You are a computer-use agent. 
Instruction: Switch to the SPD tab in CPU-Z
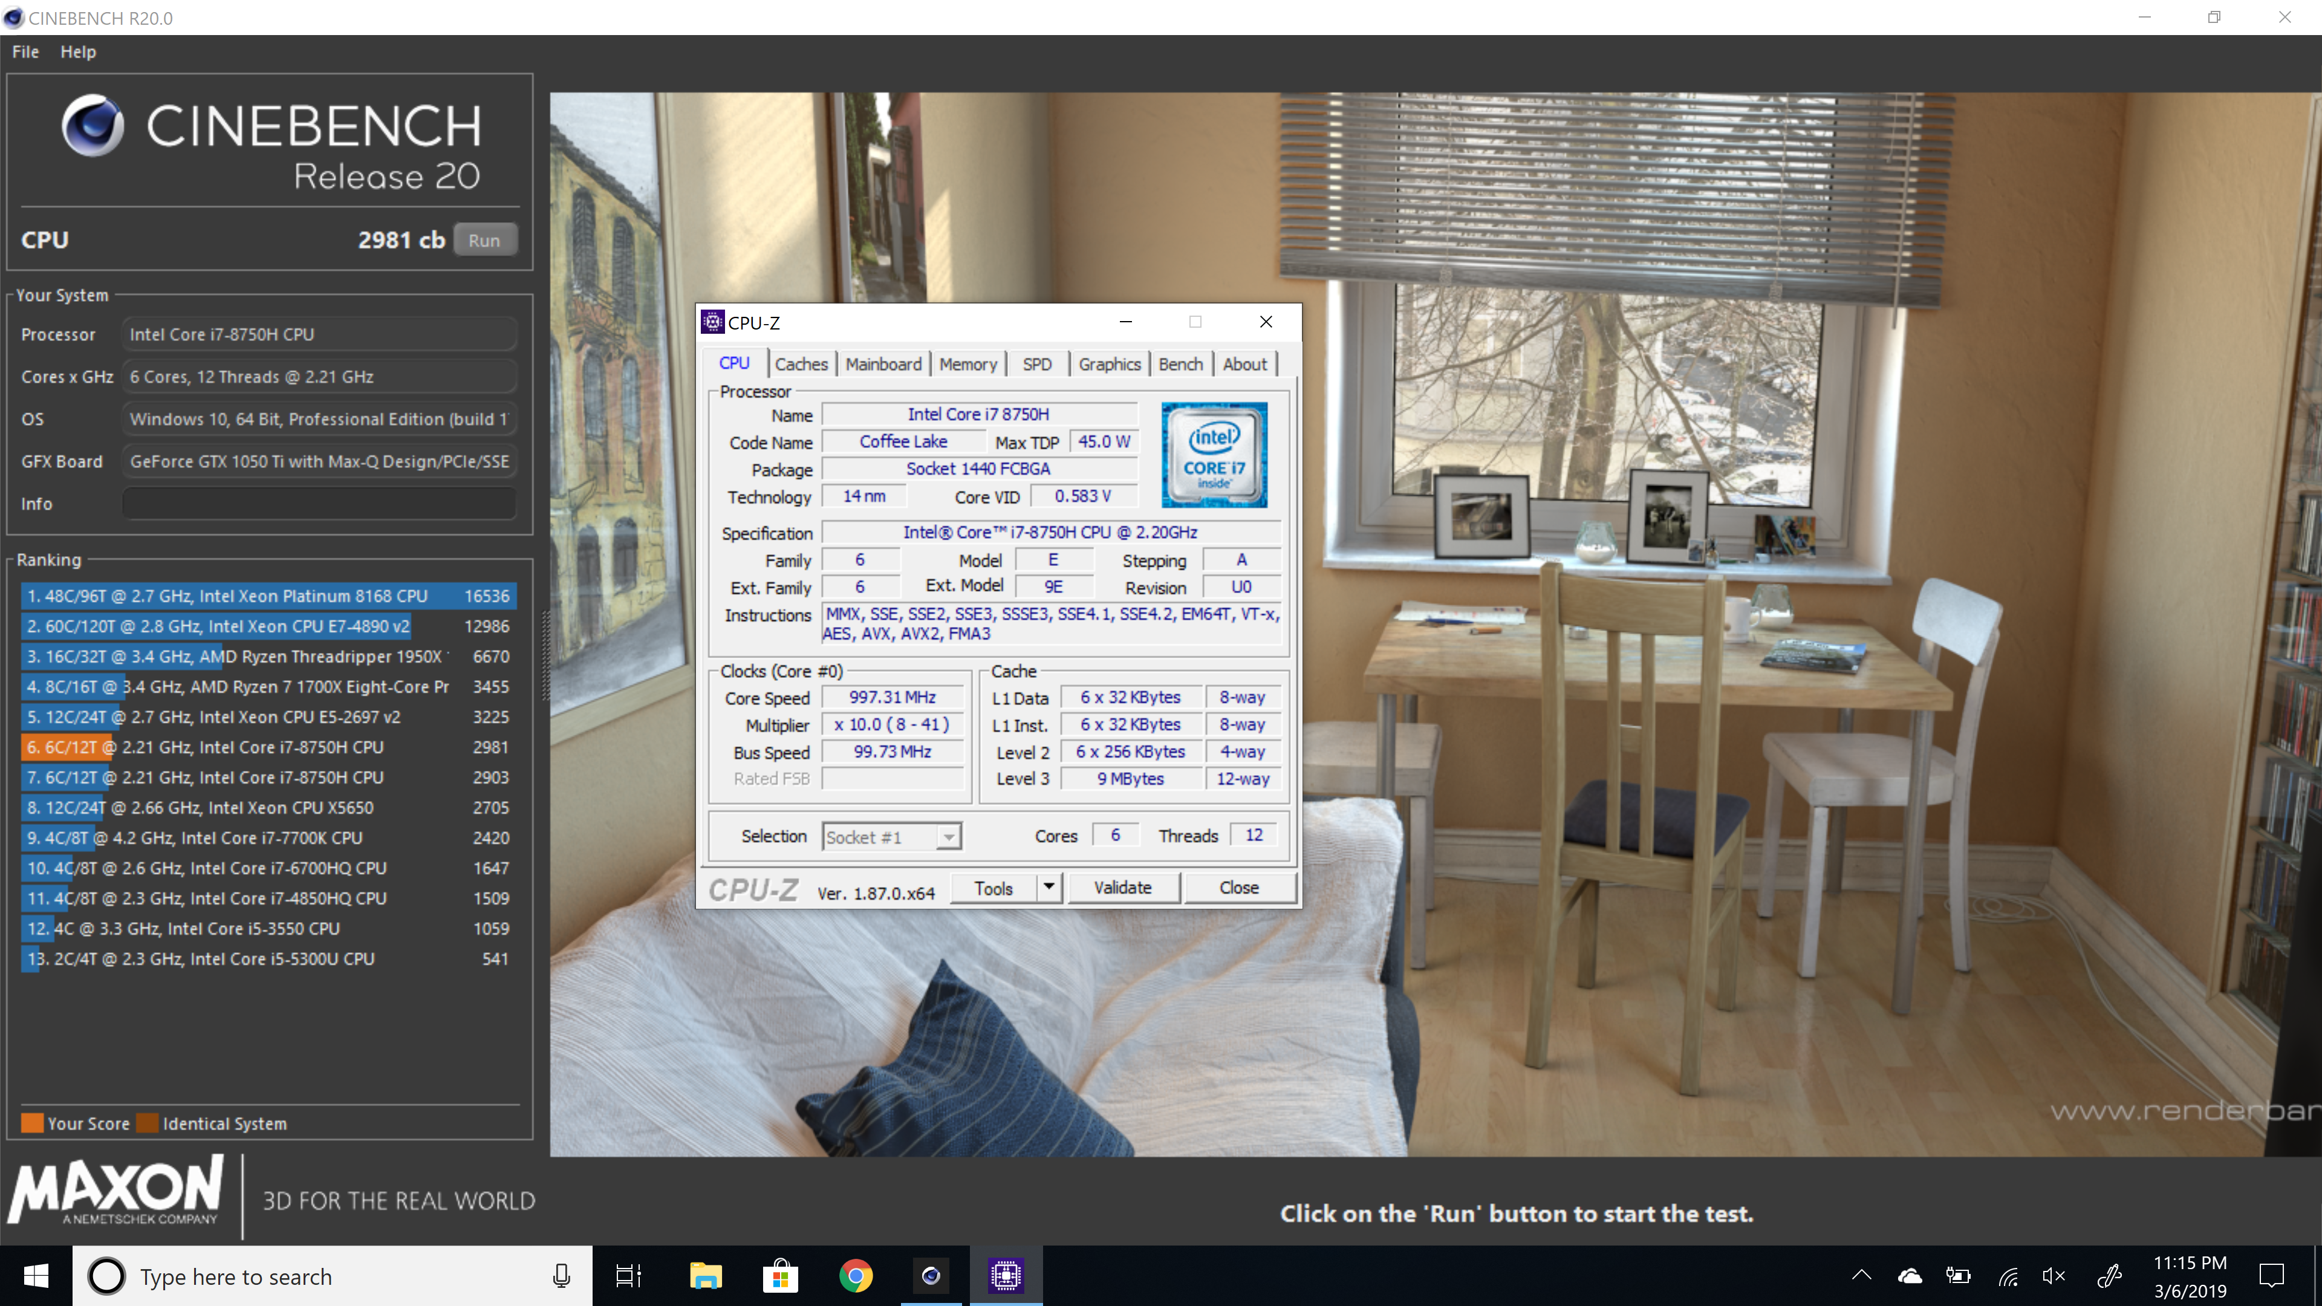point(1036,364)
